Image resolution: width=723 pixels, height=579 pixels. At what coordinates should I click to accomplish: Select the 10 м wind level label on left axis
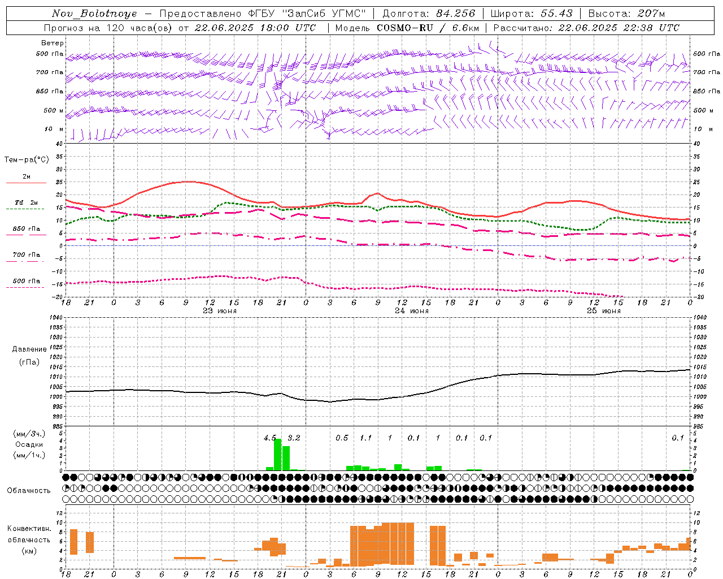54,129
